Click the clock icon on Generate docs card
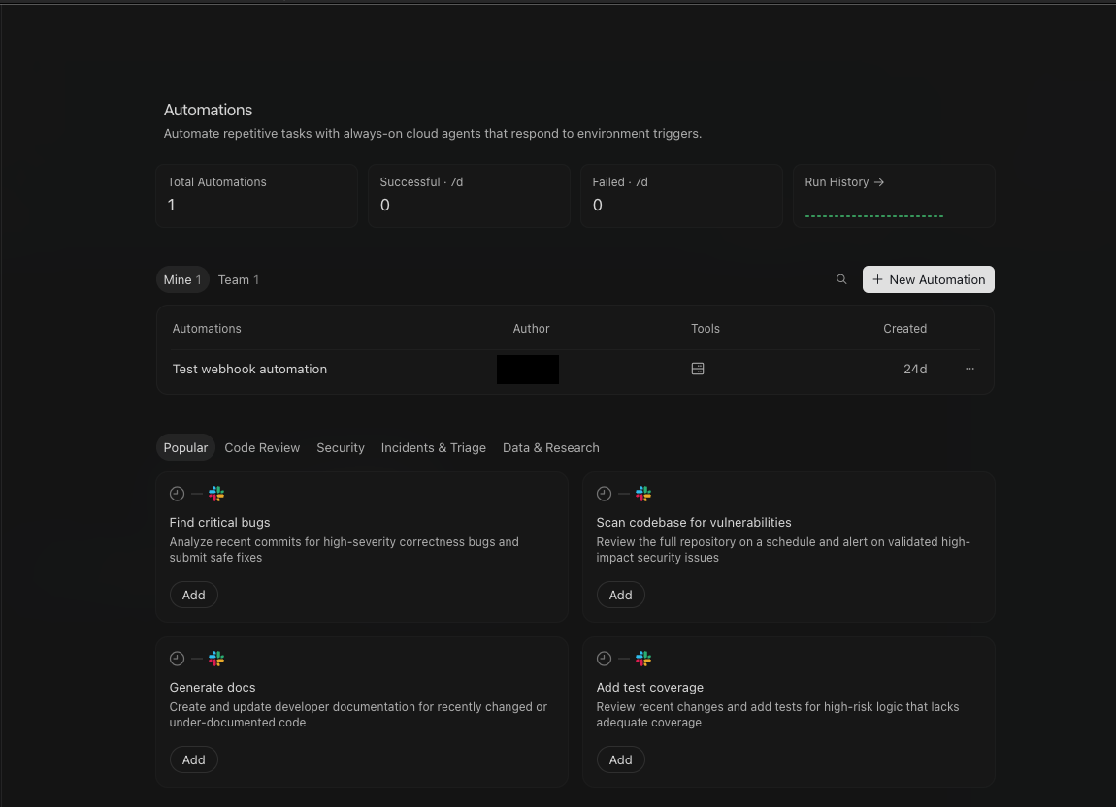Image resolution: width=1116 pixels, height=807 pixels. [x=178, y=659]
